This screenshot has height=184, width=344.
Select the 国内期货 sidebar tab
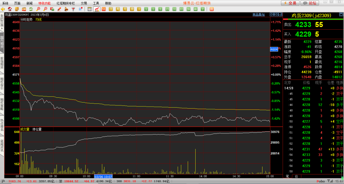click(x=2, y=42)
